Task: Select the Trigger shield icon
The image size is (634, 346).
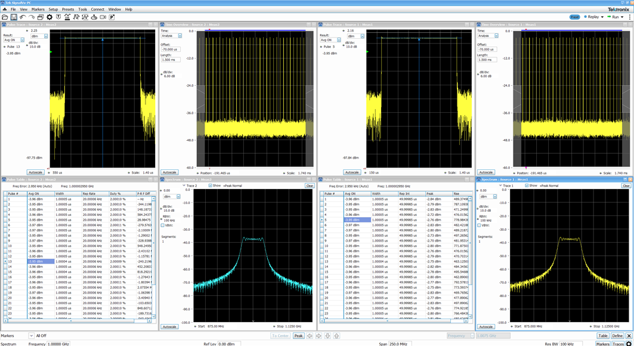Action: coord(59,17)
